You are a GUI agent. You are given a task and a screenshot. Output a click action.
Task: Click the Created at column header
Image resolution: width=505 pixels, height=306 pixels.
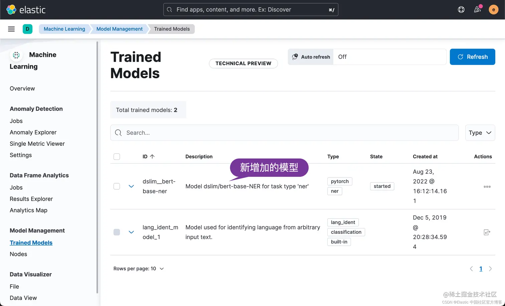(x=425, y=157)
